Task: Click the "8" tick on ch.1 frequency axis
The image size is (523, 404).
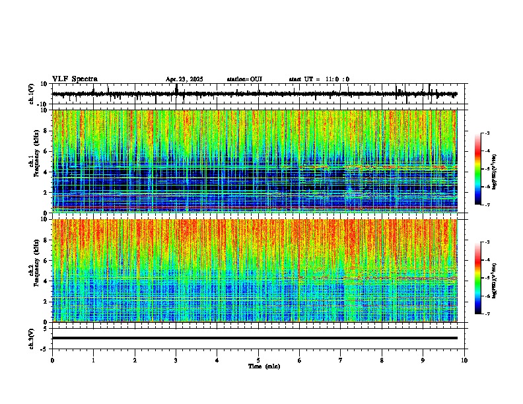Action: [46, 131]
